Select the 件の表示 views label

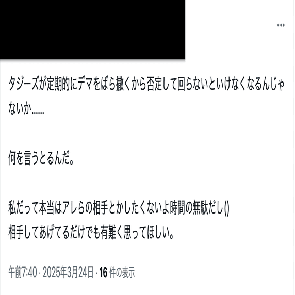click(x=122, y=272)
